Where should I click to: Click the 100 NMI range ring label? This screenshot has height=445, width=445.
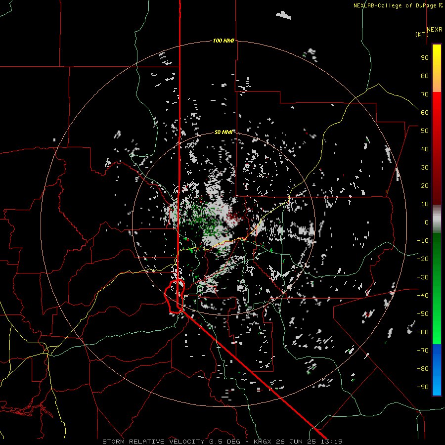(223, 41)
